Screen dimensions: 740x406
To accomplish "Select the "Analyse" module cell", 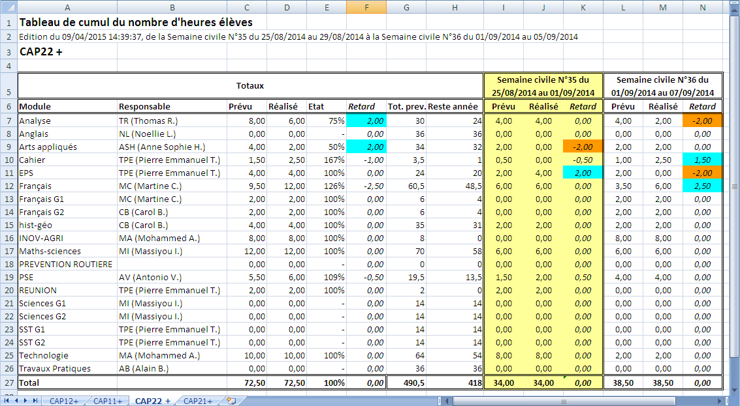I will click(x=67, y=121).
